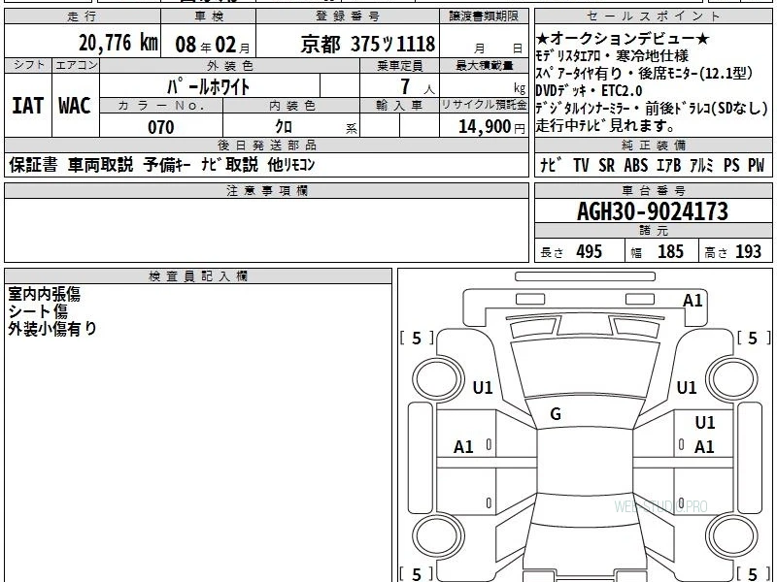Select exterior color パールホワイト
This screenshot has height=582, width=777.
pos(208,87)
